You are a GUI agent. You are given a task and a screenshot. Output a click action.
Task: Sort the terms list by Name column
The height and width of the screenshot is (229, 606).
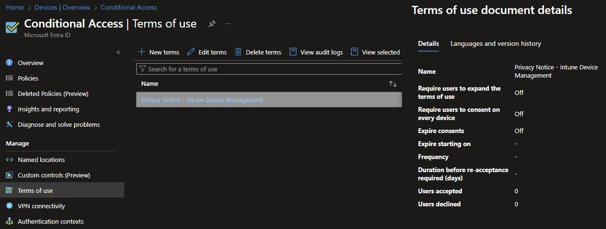[392, 84]
